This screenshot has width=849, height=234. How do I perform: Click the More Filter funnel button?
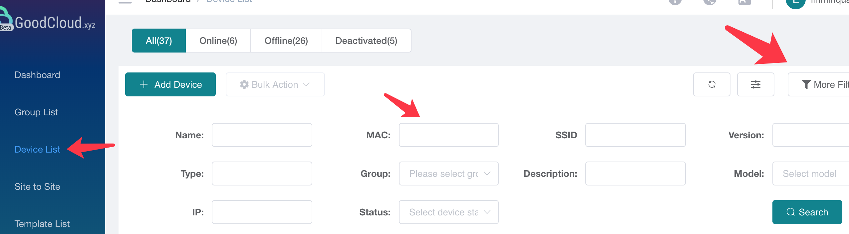click(818, 84)
